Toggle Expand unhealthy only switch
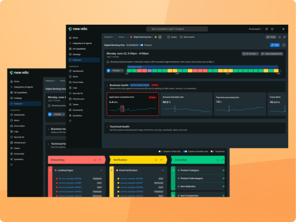This screenshot has height=222, width=296. tap(185, 151)
